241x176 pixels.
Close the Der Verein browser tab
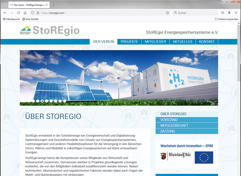coord(47,5)
